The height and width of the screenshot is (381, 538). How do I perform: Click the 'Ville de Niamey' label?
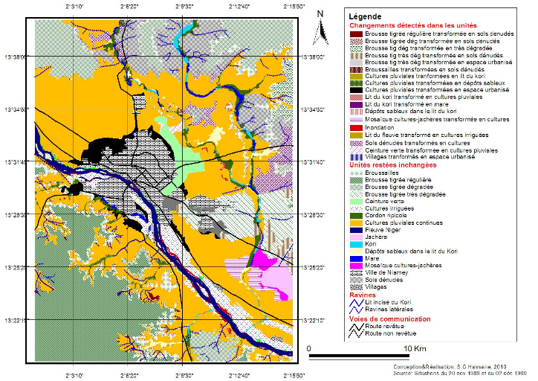(386, 273)
